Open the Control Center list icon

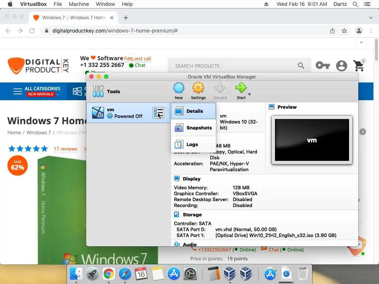point(367,4)
